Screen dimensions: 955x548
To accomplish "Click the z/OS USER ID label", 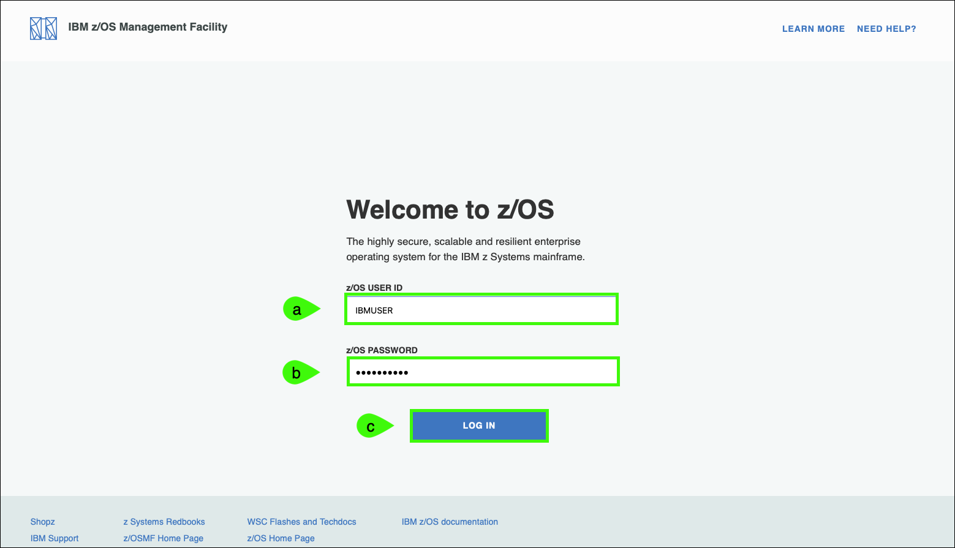I will (374, 288).
